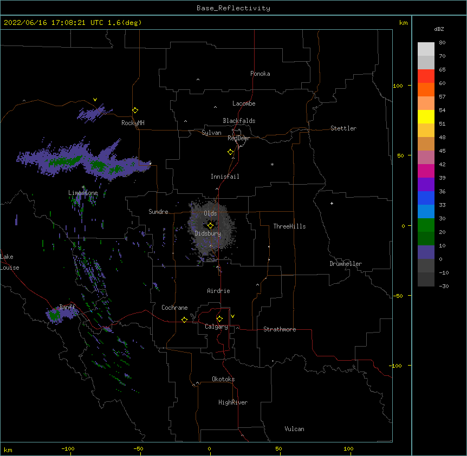
Task: Click the Ponoka city label
Action: click(x=260, y=74)
